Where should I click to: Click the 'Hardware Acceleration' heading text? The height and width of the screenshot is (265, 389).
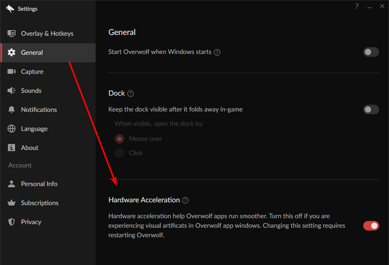(x=144, y=200)
